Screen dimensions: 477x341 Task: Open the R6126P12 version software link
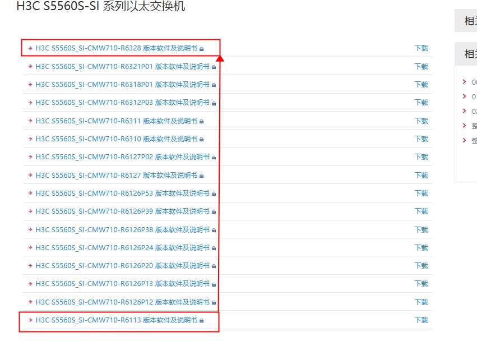pos(123,302)
